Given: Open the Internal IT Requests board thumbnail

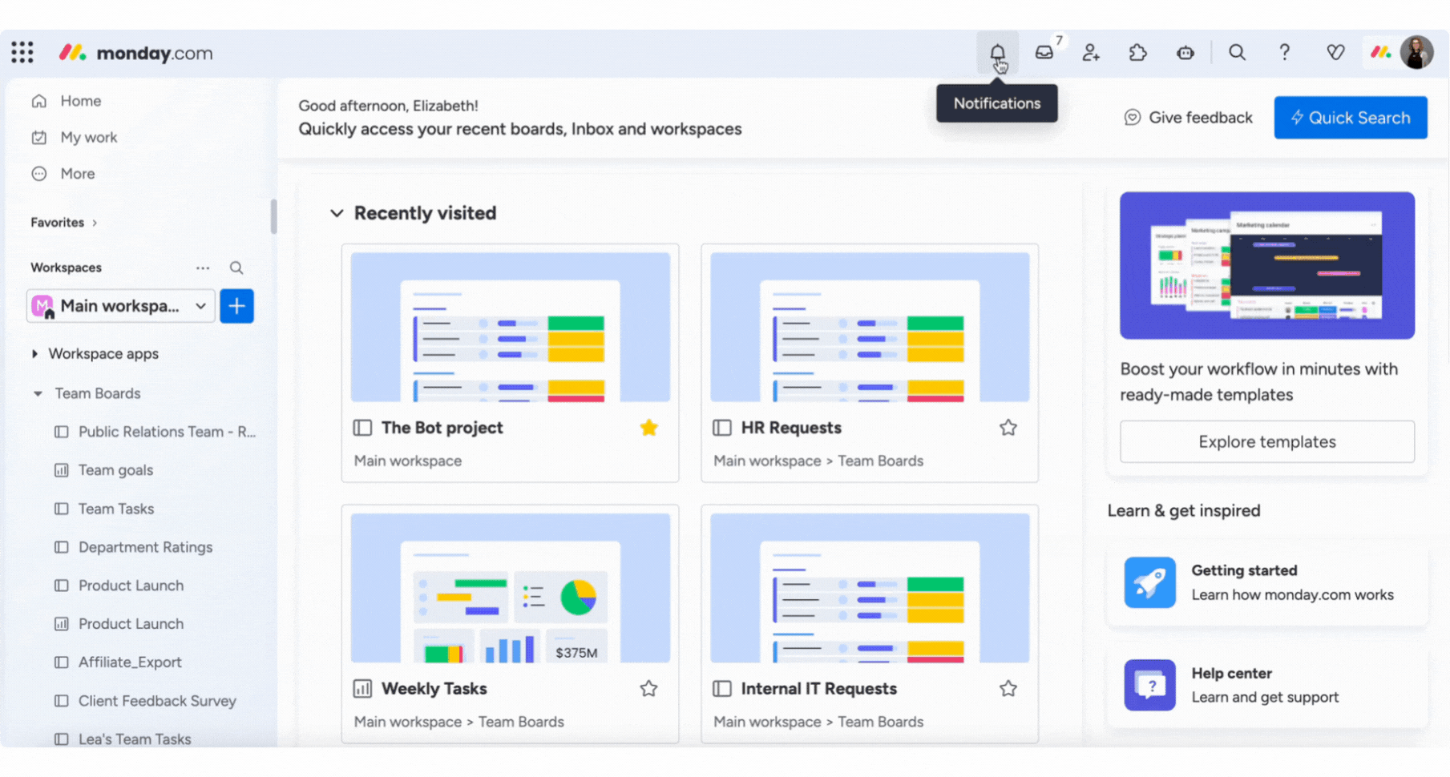Looking at the screenshot, I should 869,588.
